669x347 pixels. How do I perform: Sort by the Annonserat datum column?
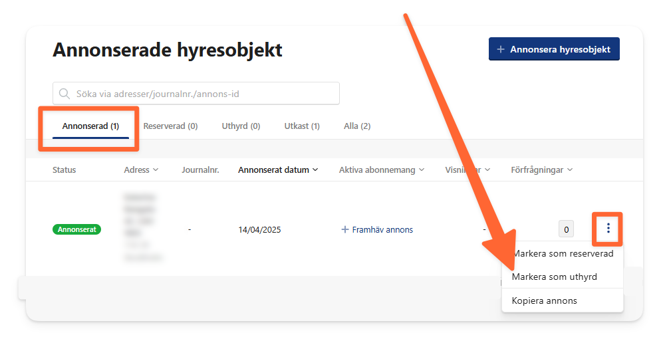point(278,170)
